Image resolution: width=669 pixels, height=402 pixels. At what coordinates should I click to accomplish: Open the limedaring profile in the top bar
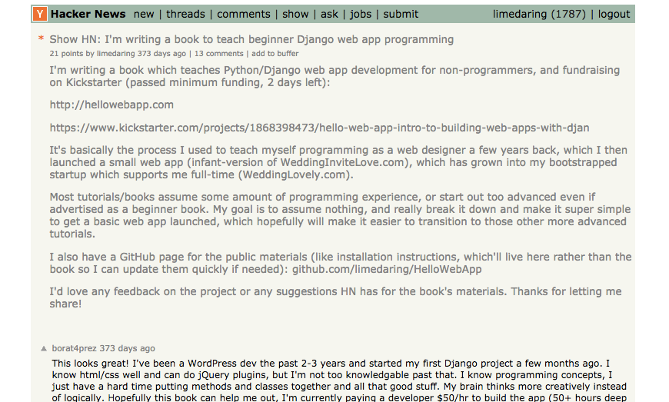[x=520, y=14]
